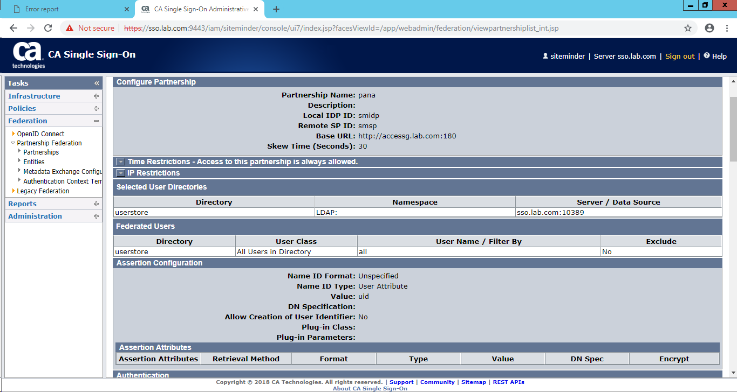Expand the Policies section

point(96,108)
